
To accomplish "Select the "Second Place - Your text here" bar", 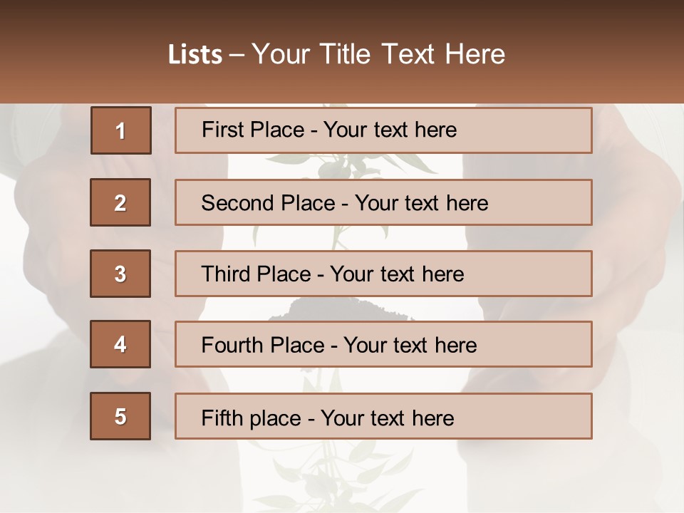I will (x=383, y=202).
